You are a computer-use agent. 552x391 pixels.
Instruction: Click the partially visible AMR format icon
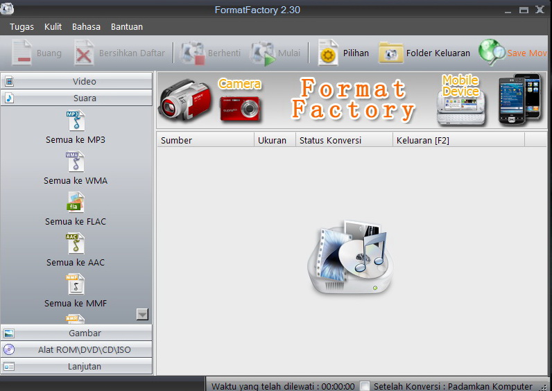pyautogui.click(x=76, y=319)
